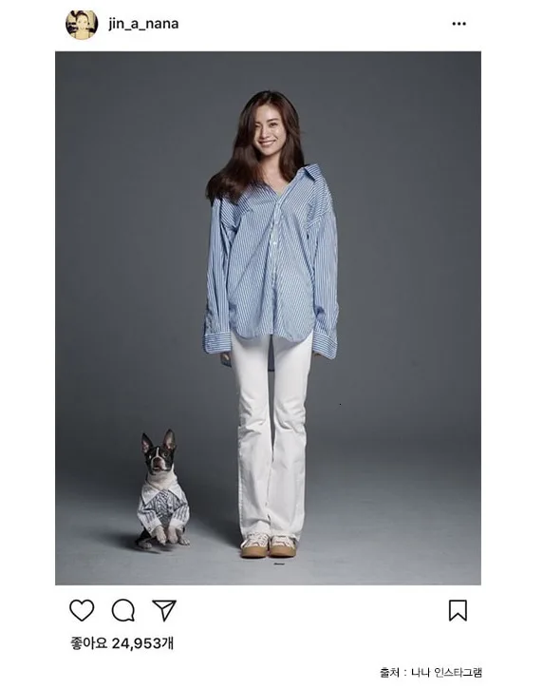Tap the dog's front paws

165,534
